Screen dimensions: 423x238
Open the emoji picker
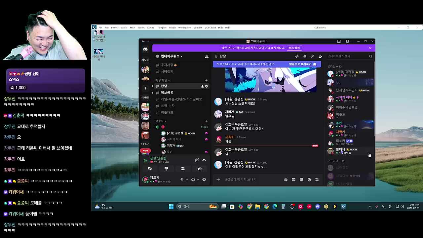click(x=309, y=179)
